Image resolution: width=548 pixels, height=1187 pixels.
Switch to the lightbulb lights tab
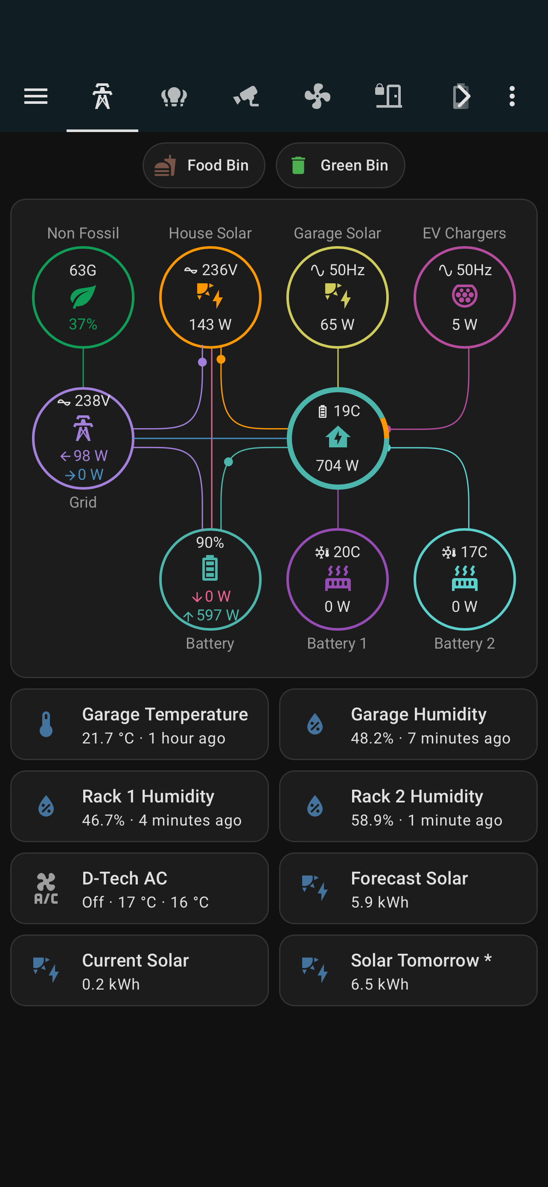(174, 96)
